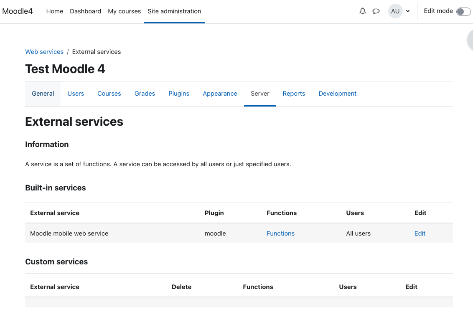
Task: Switch to the Grades tab
Action: click(145, 94)
